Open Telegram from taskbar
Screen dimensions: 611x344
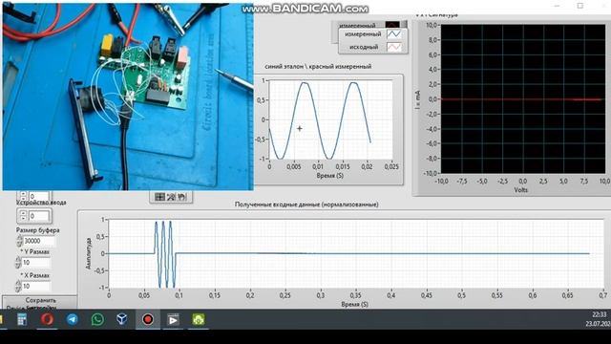73,319
